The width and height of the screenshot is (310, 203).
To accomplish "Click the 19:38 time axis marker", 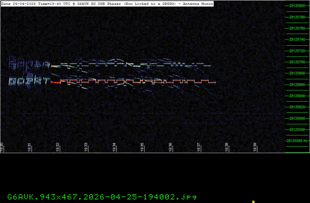I will click(227, 147).
